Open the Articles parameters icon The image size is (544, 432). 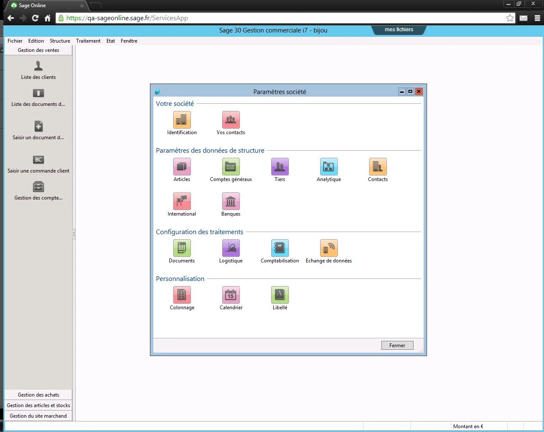click(x=182, y=167)
